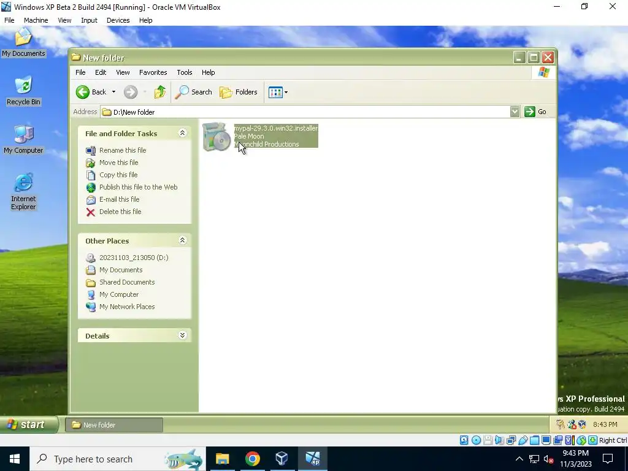Image resolution: width=628 pixels, height=471 pixels.
Task: Open the Tools menu
Action: (x=185, y=72)
